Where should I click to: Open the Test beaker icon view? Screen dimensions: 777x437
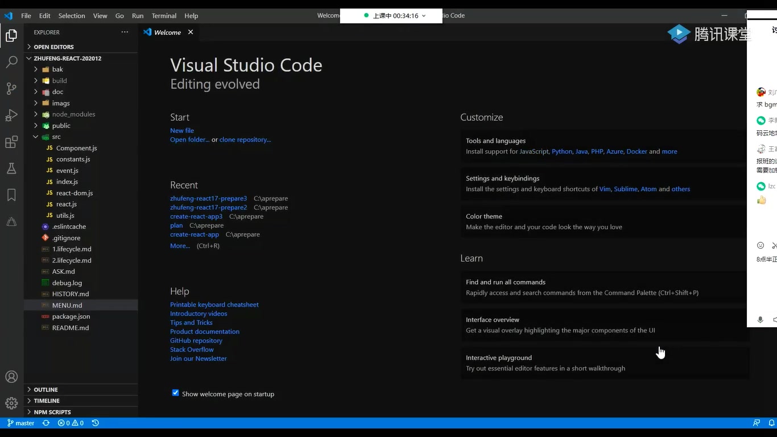(11, 168)
